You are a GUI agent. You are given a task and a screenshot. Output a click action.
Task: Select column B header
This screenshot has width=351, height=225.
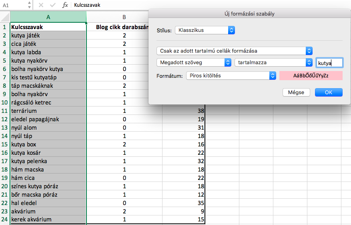[x=124, y=17]
